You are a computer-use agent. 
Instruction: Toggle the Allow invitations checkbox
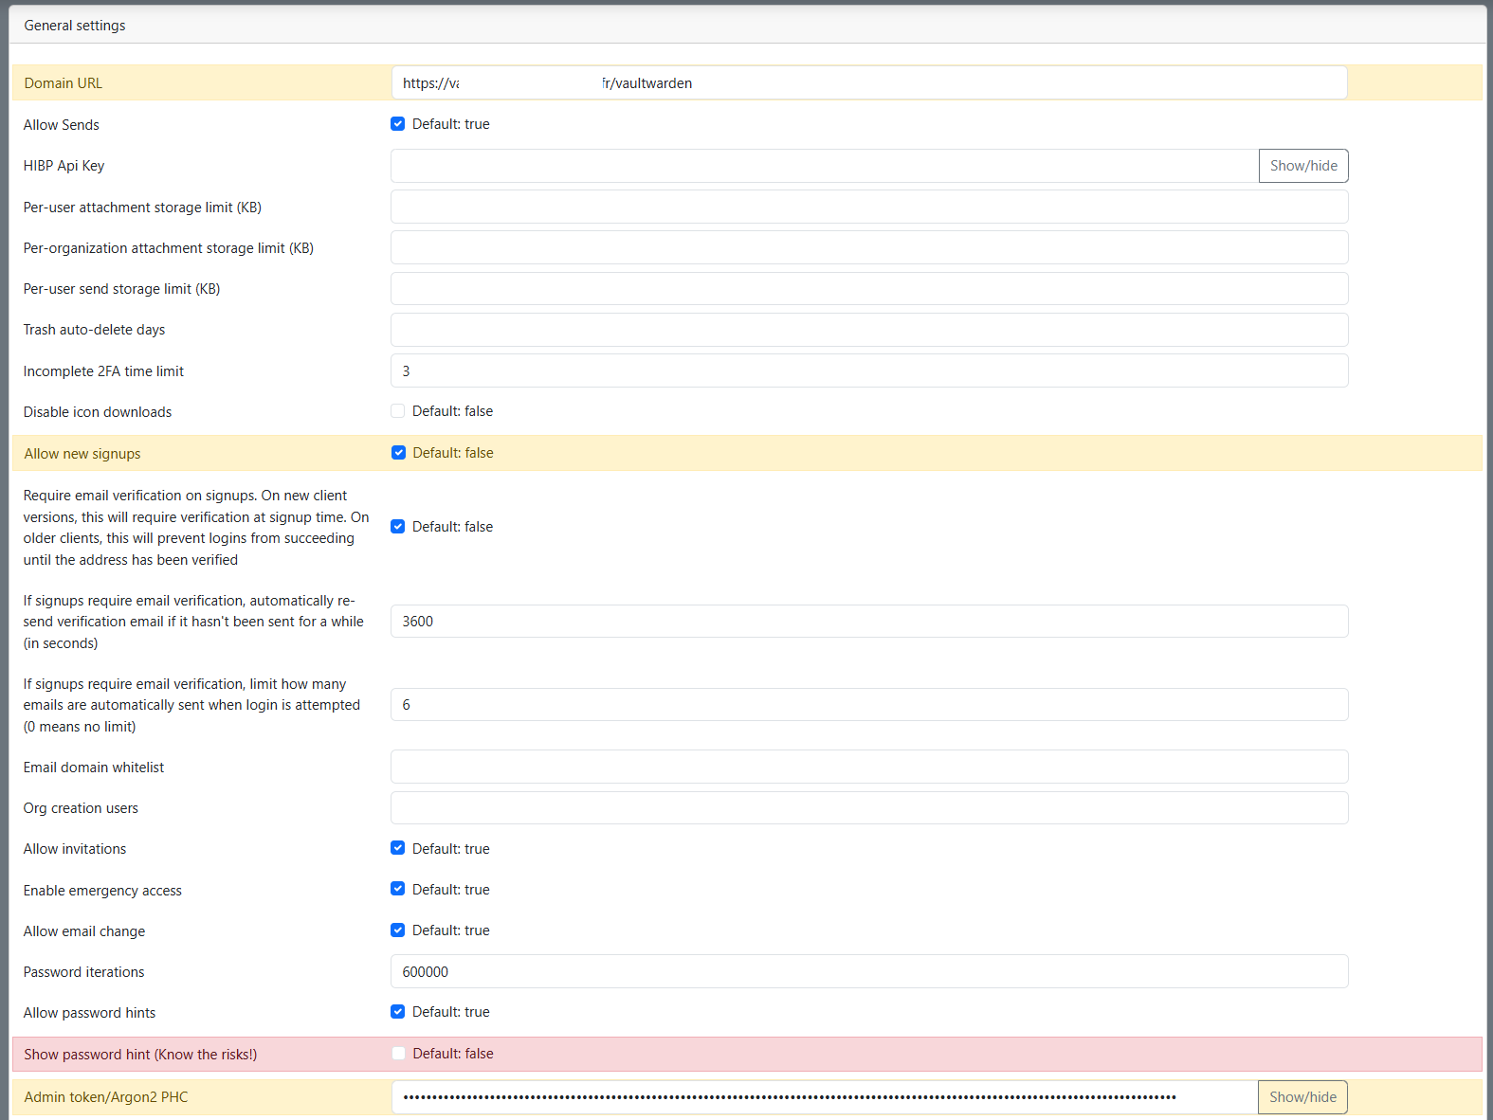398,848
